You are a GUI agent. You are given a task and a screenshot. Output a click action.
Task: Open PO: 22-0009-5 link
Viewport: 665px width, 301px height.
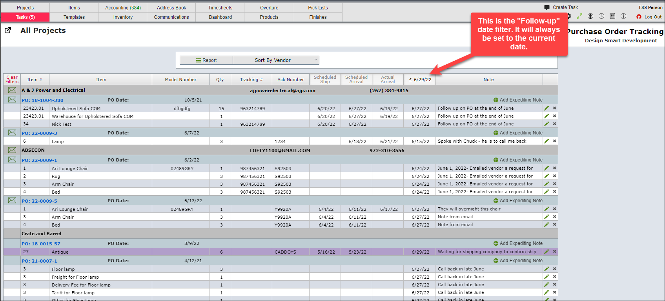pos(39,201)
